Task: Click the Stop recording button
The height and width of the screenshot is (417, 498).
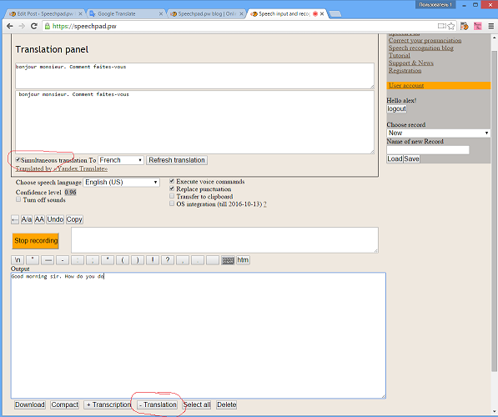Action: tap(36, 241)
